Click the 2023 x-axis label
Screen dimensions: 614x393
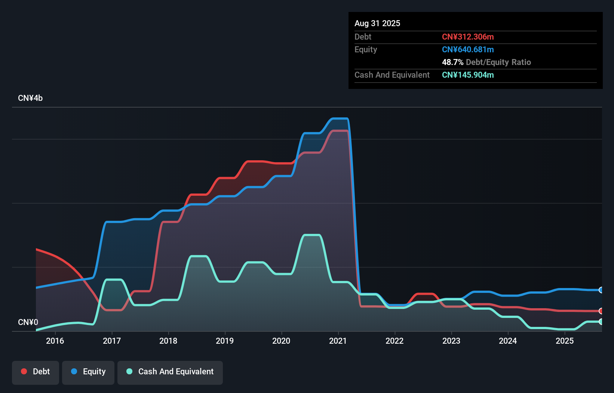(x=451, y=341)
